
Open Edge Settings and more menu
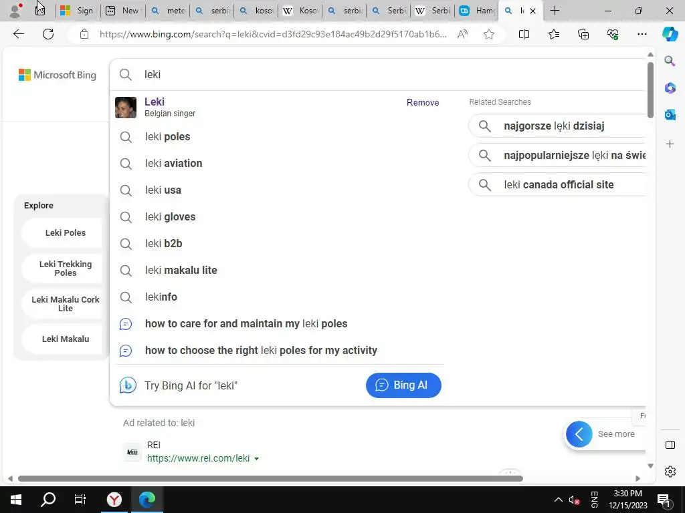tap(642, 34)
